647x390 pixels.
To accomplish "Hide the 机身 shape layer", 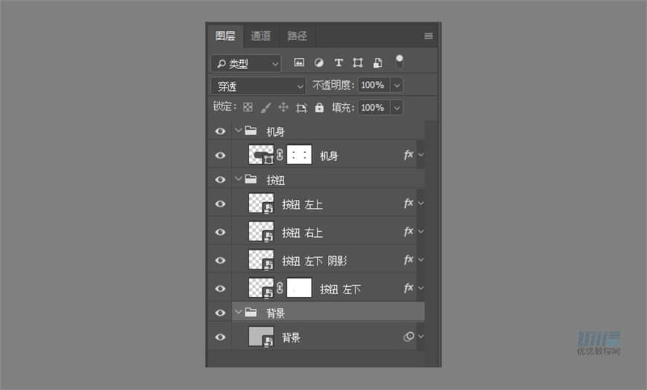I will click(x=220, y=155).
